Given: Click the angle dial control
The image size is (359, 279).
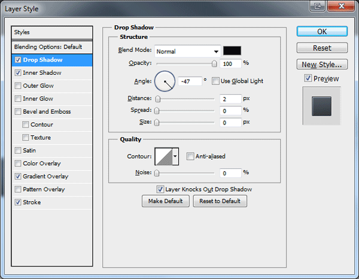Looking at the screenshot, I should [x=165, y=81].
